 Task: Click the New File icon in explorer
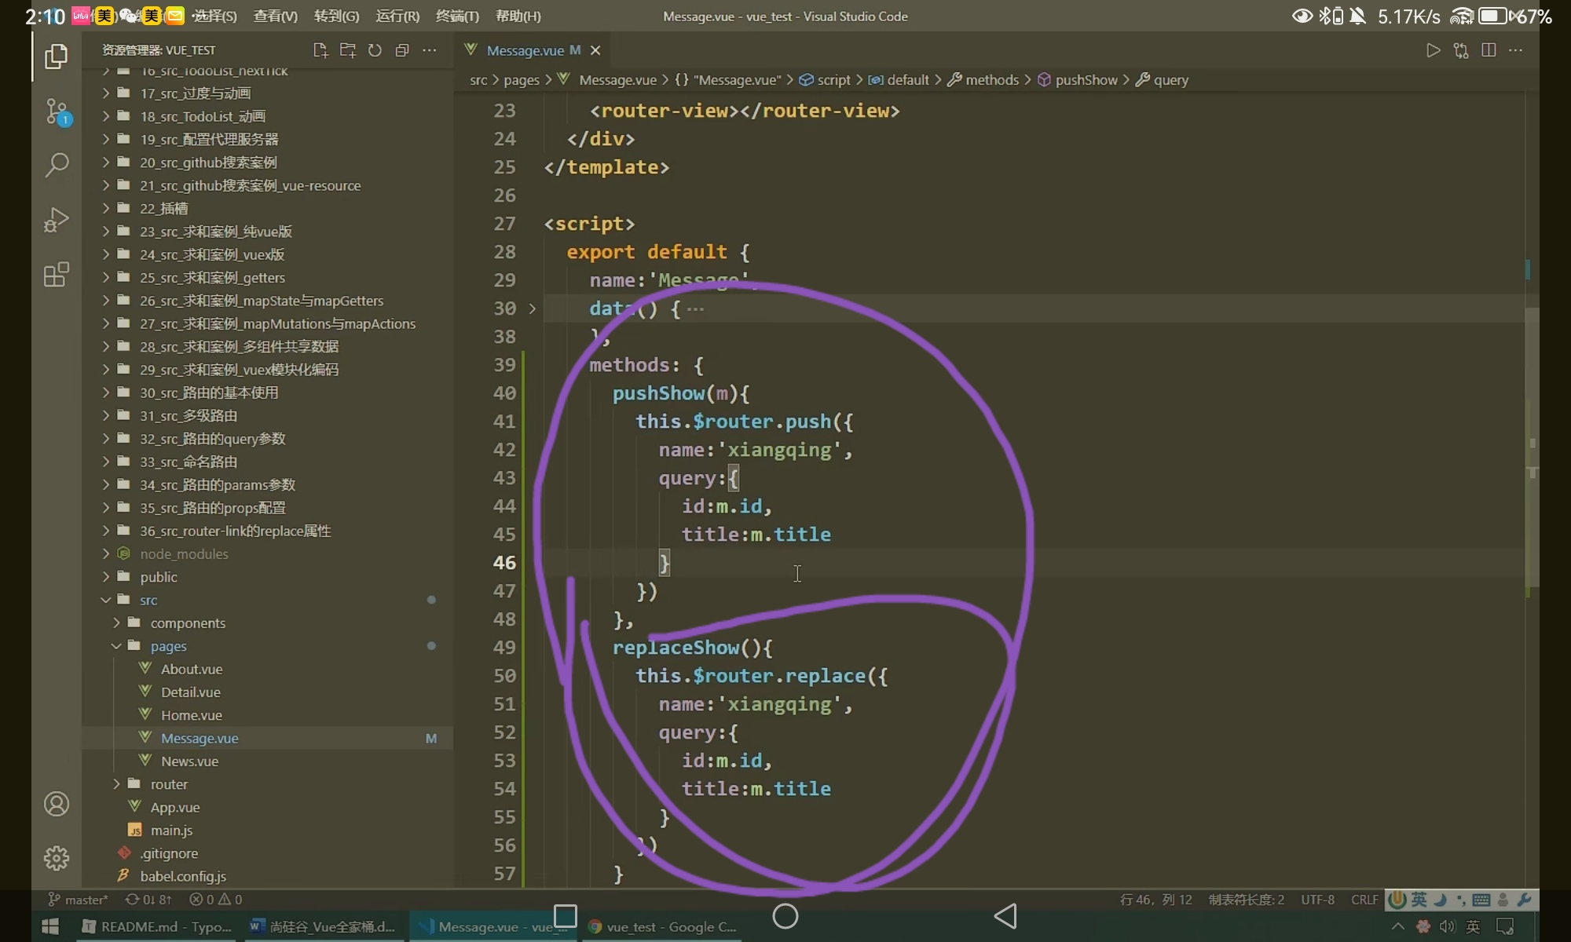320,50
